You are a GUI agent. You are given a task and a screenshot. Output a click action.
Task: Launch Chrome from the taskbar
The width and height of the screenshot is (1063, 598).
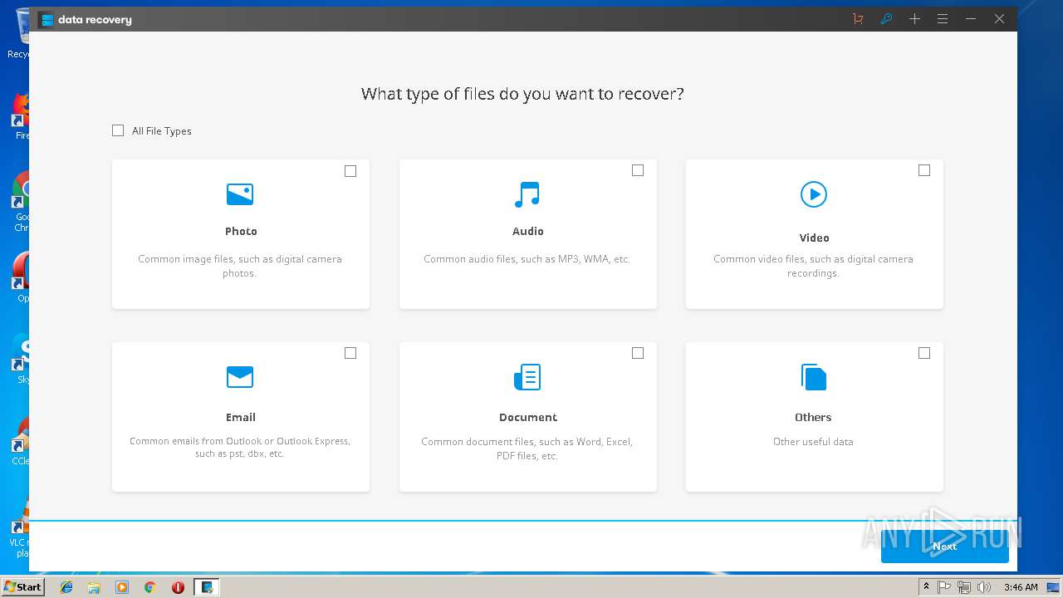[x=149, y=587]
